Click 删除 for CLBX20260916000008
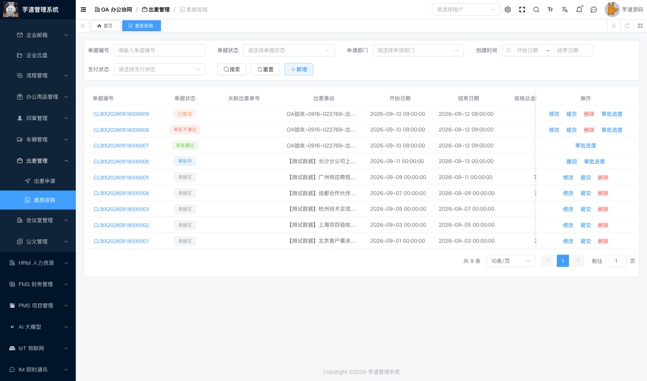 point(589,130)
